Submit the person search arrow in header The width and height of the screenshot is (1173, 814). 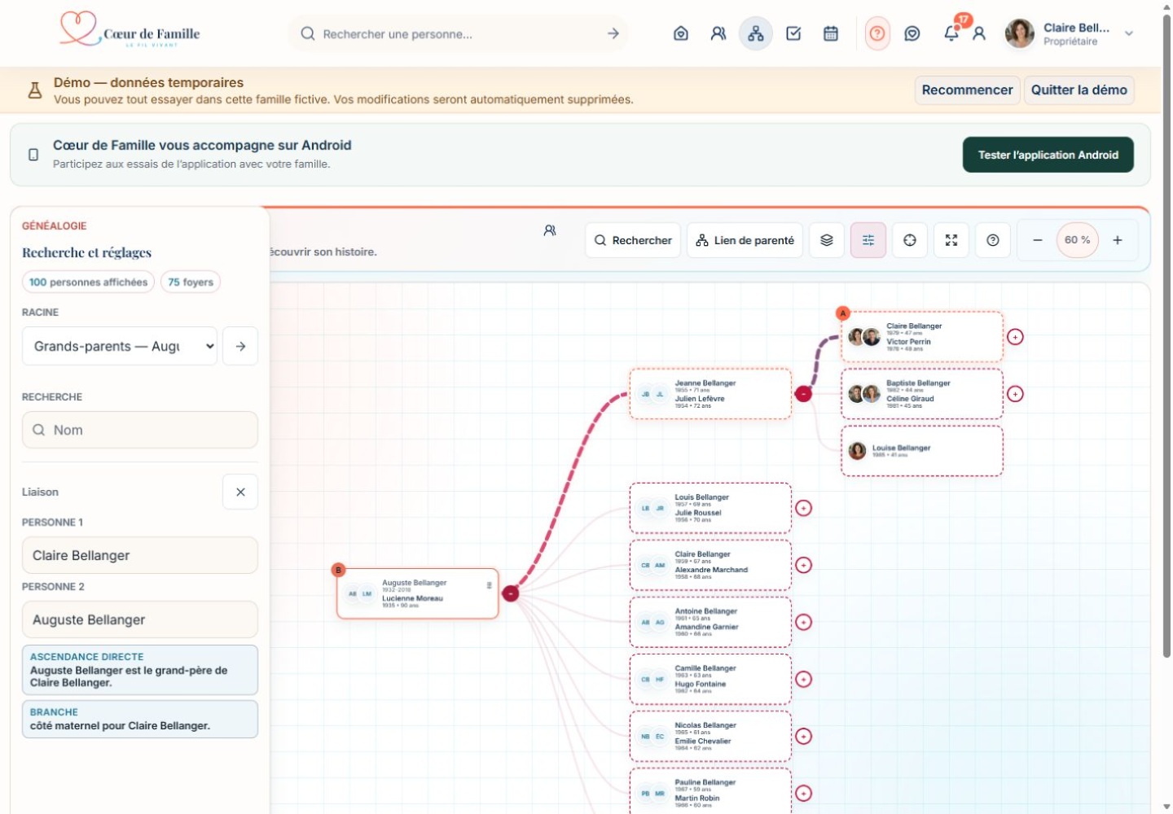[613, 33]
